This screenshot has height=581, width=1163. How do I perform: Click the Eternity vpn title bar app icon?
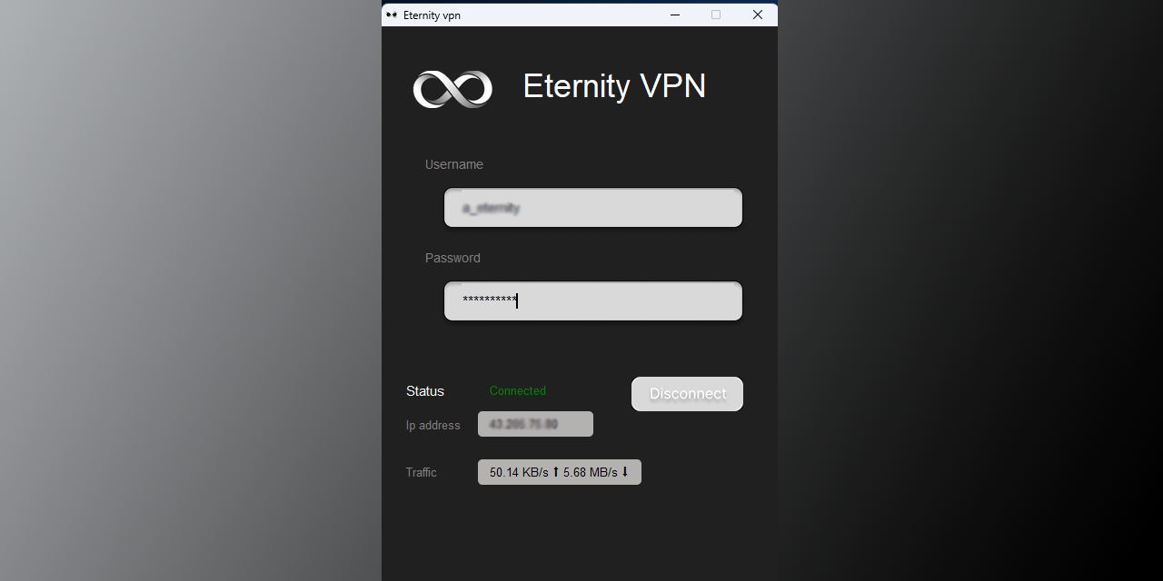(391, 15)
